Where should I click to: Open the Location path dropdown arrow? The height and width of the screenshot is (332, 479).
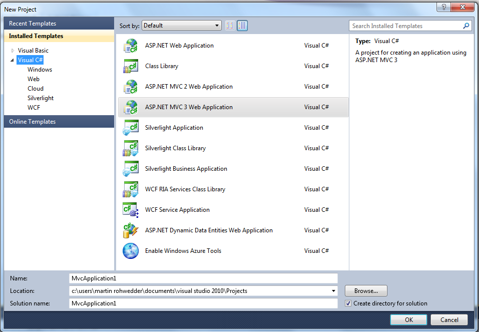tap(333, 291)
